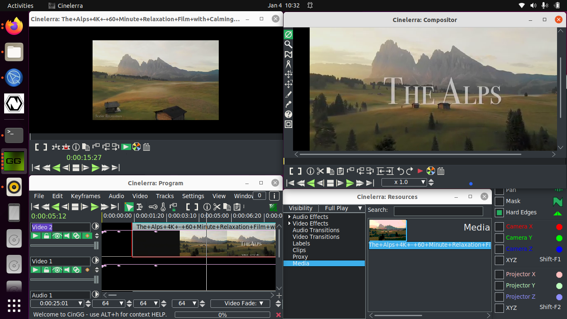Select I-beam cut and paste mode in Program
This screenshot has height=319, width=567.
[x=139, y=207]
